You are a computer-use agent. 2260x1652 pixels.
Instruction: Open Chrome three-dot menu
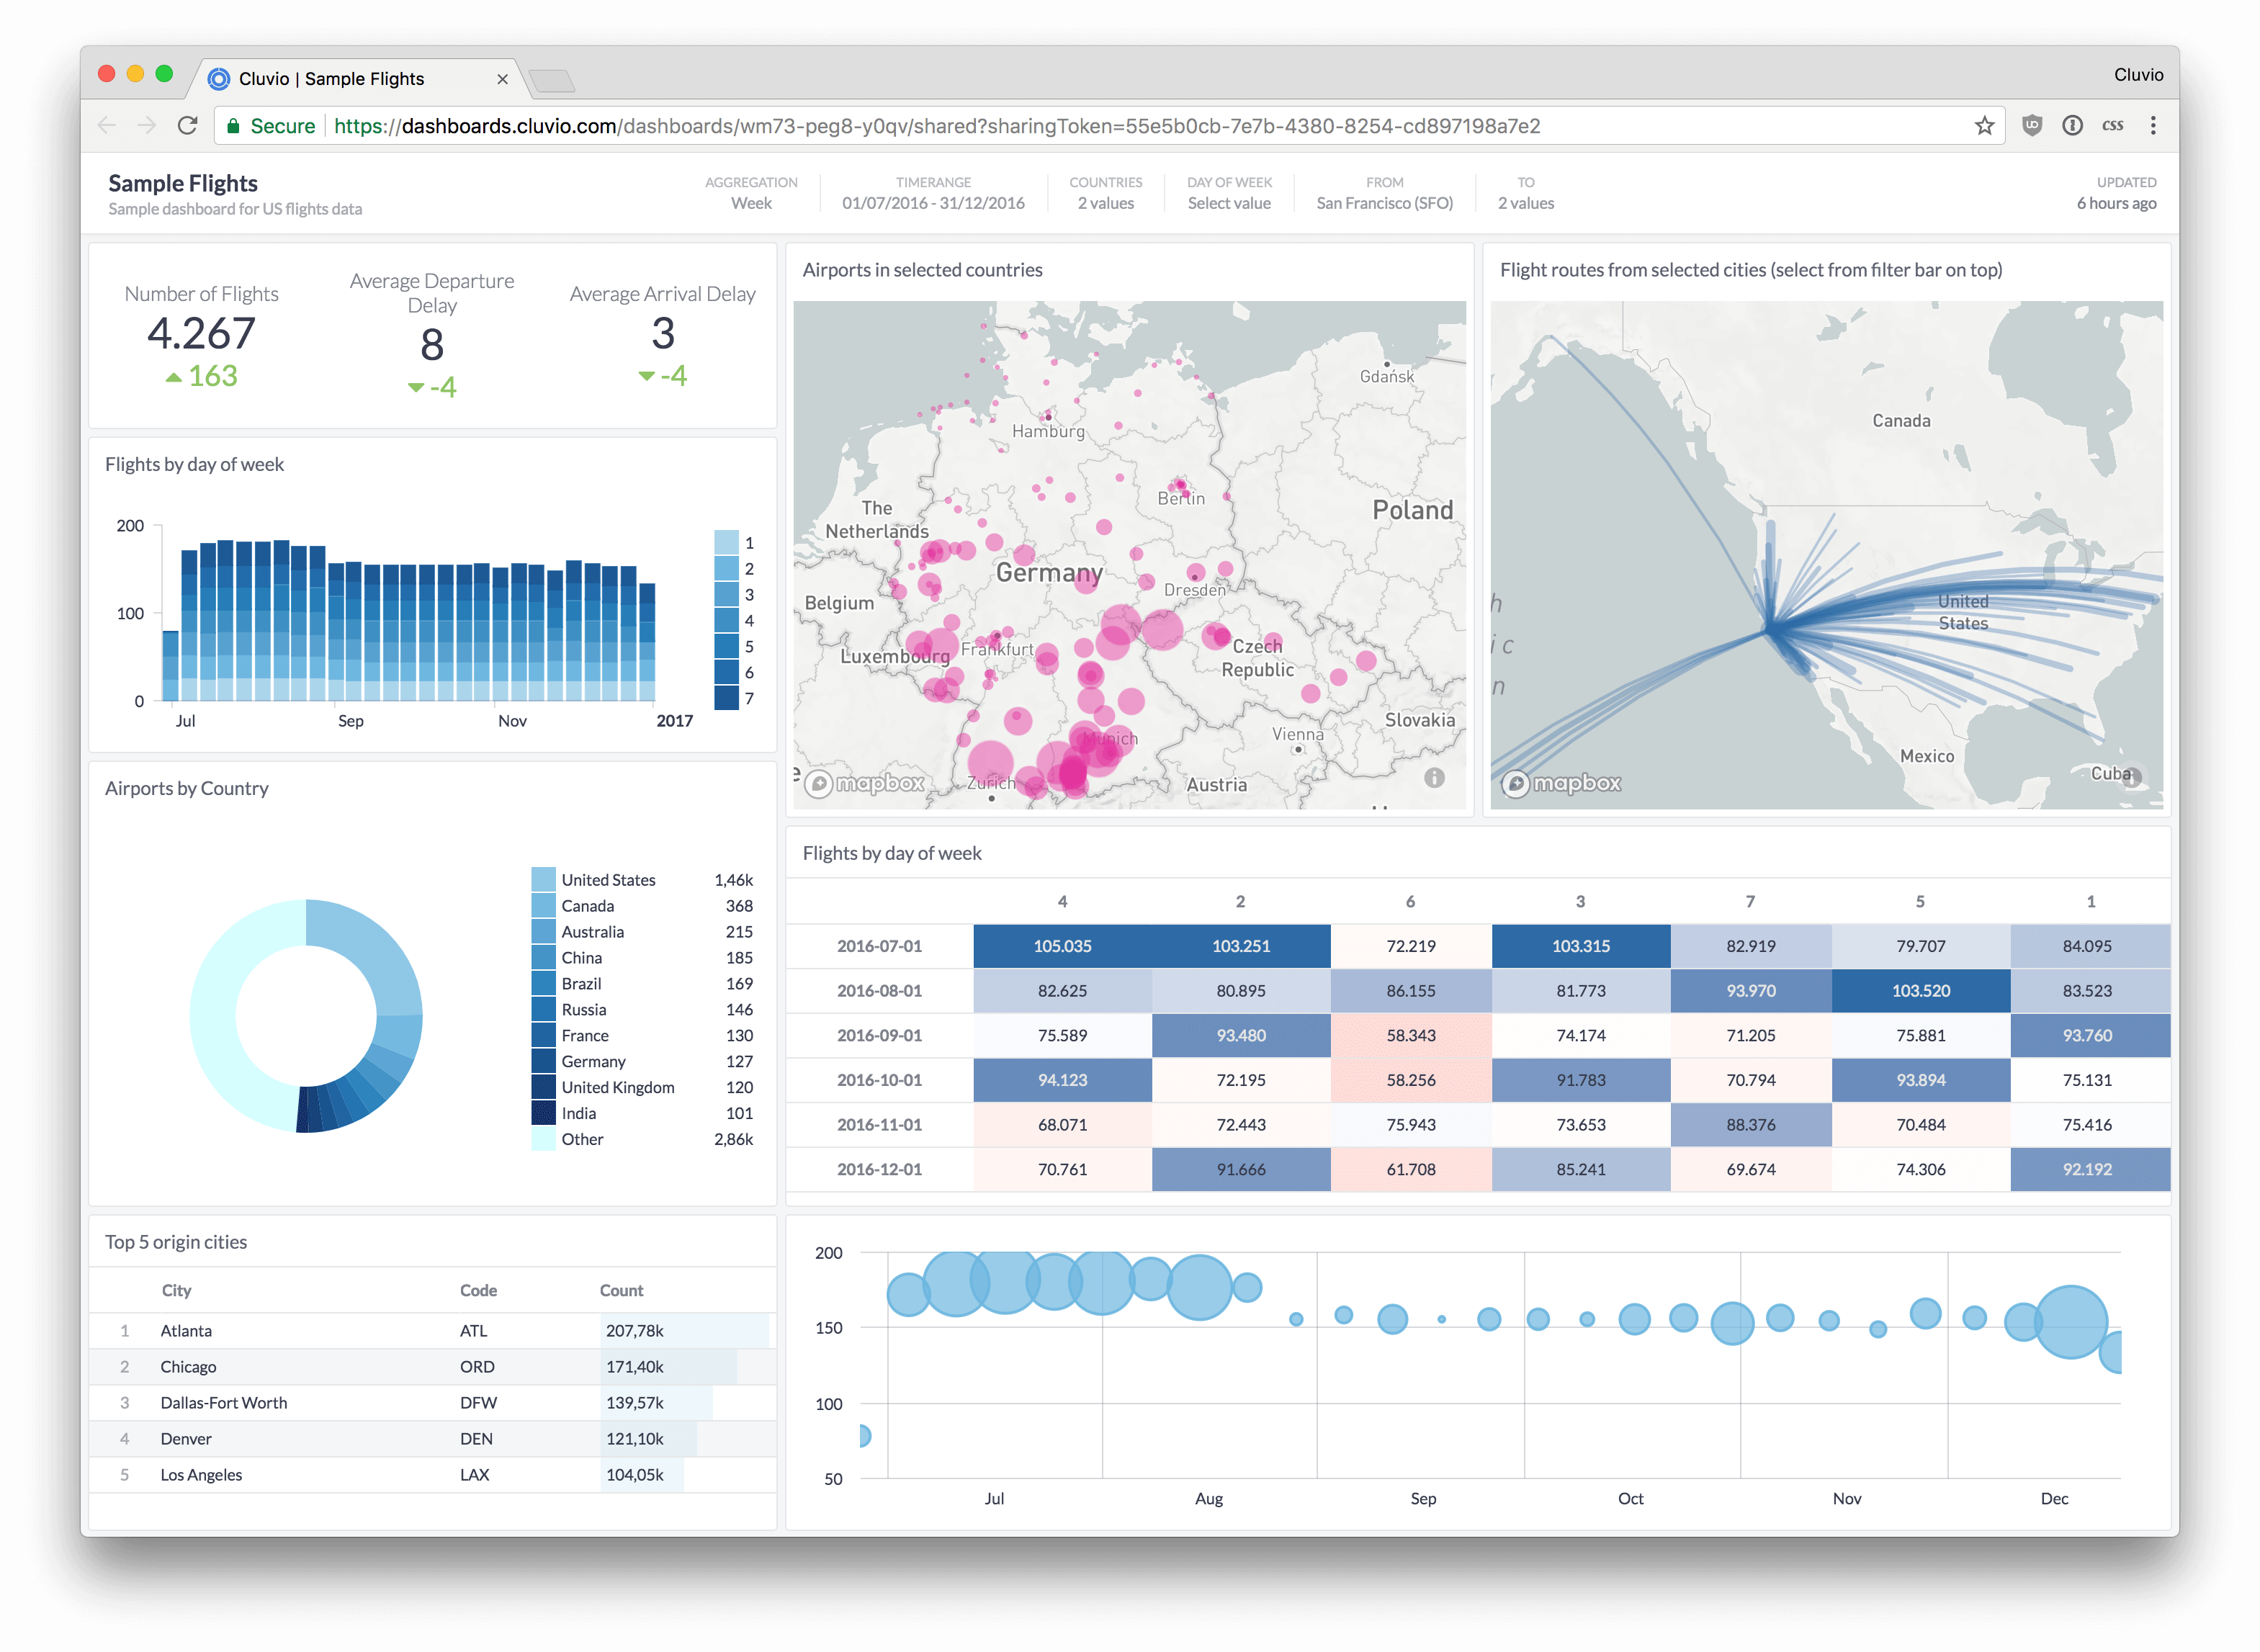tap(2153, 126)
